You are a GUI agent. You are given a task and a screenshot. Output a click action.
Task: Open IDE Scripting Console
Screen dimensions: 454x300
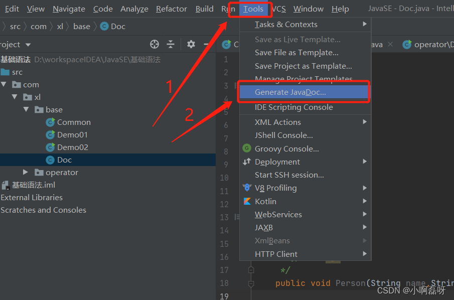[x=305, y=107]
